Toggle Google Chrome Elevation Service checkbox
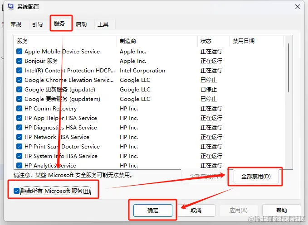 pos(19,80)
